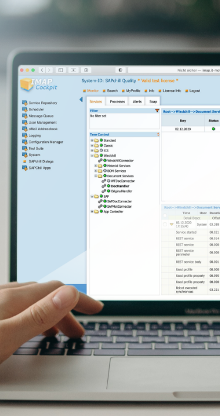Expand Material Services folder
This screenshot has width=220, height=416.
(96, 166)
